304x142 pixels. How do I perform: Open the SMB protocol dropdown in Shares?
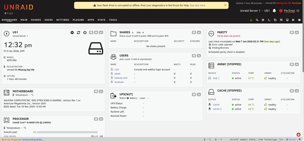140,33
